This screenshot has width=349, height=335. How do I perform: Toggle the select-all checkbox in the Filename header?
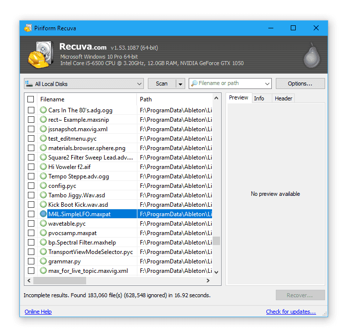point(31,99)
